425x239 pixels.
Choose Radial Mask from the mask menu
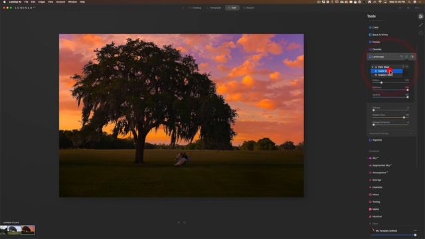point(386,71)
